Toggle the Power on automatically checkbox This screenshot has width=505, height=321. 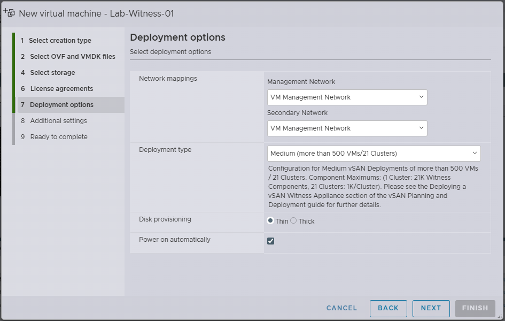(x=271, y=241)
